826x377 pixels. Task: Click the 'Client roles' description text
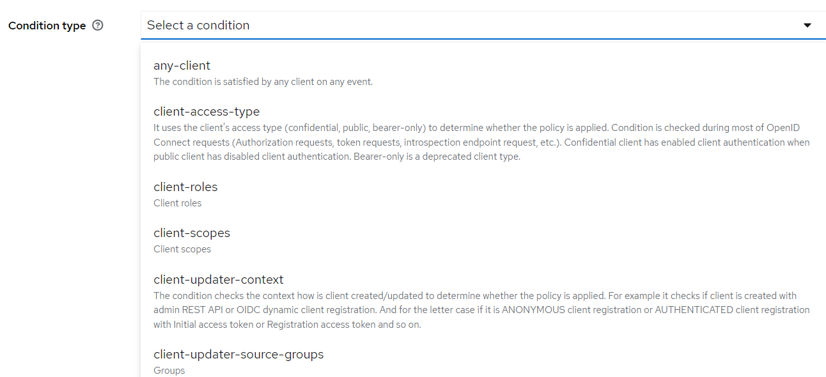point(178,203)
